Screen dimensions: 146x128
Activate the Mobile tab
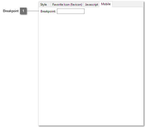coord(106,4)
